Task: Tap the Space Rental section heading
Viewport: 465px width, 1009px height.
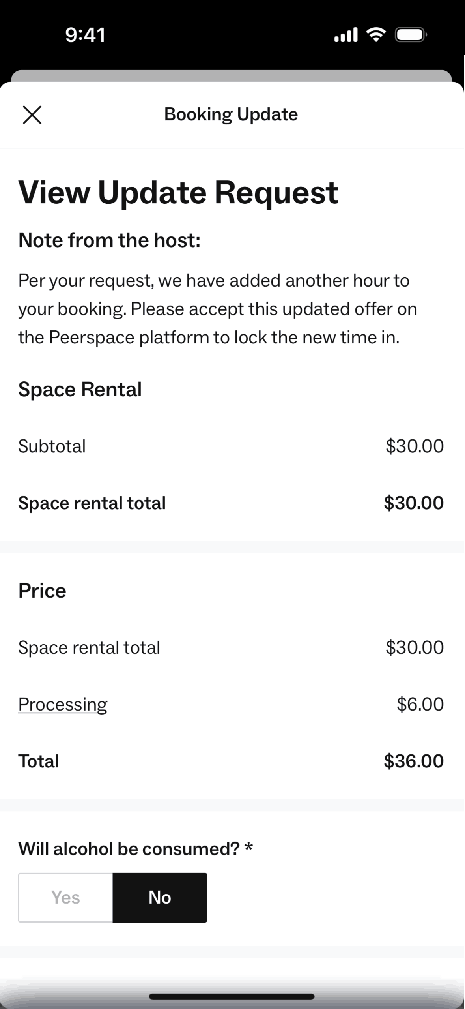Action: (80, 389)
